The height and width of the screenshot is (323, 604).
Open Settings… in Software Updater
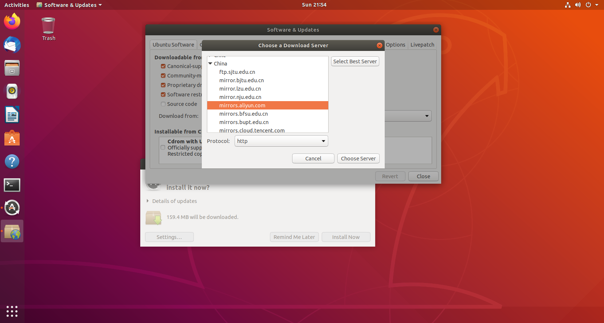click(169, 237)
